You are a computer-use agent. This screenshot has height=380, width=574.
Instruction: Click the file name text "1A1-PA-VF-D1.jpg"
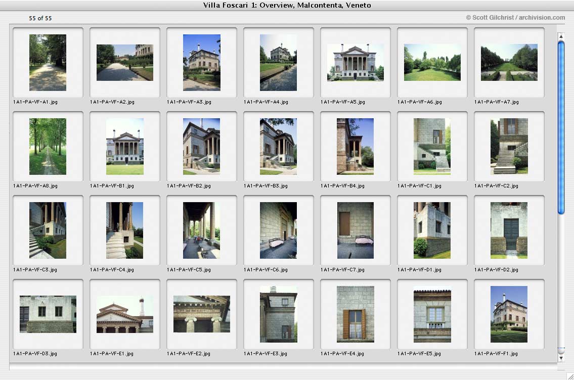coord(420,269)
